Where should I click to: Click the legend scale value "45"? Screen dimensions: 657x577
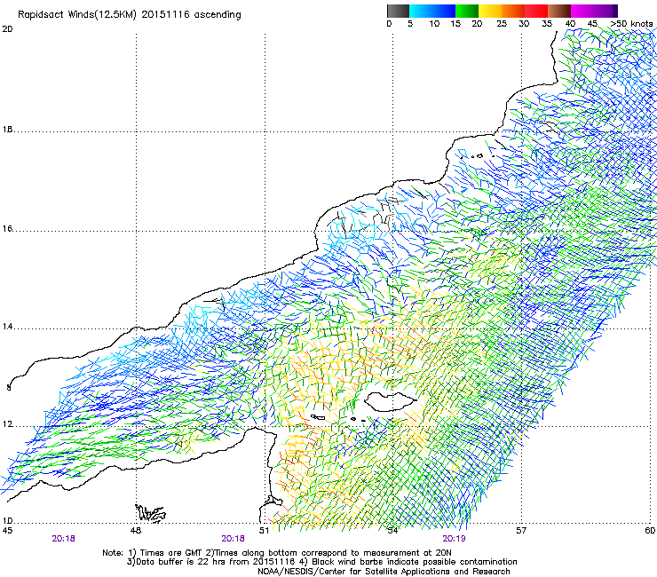point(592,24)
